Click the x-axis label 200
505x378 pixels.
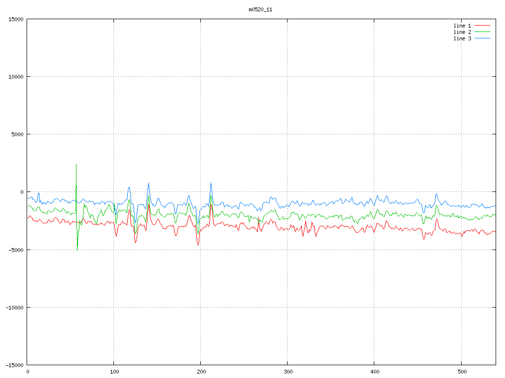(201, 372)
